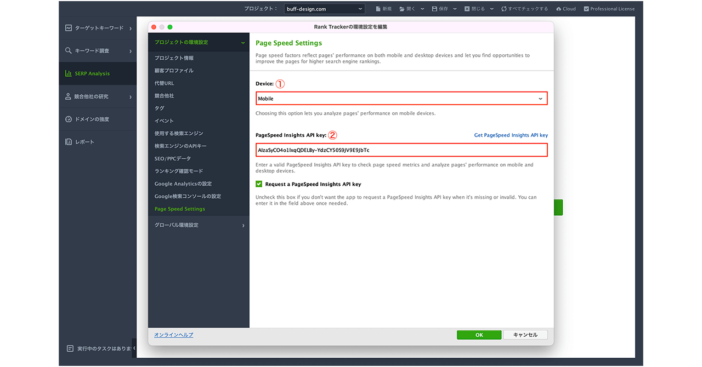
Task: Click the domain strength gauge icon
Action: [69, 119]
